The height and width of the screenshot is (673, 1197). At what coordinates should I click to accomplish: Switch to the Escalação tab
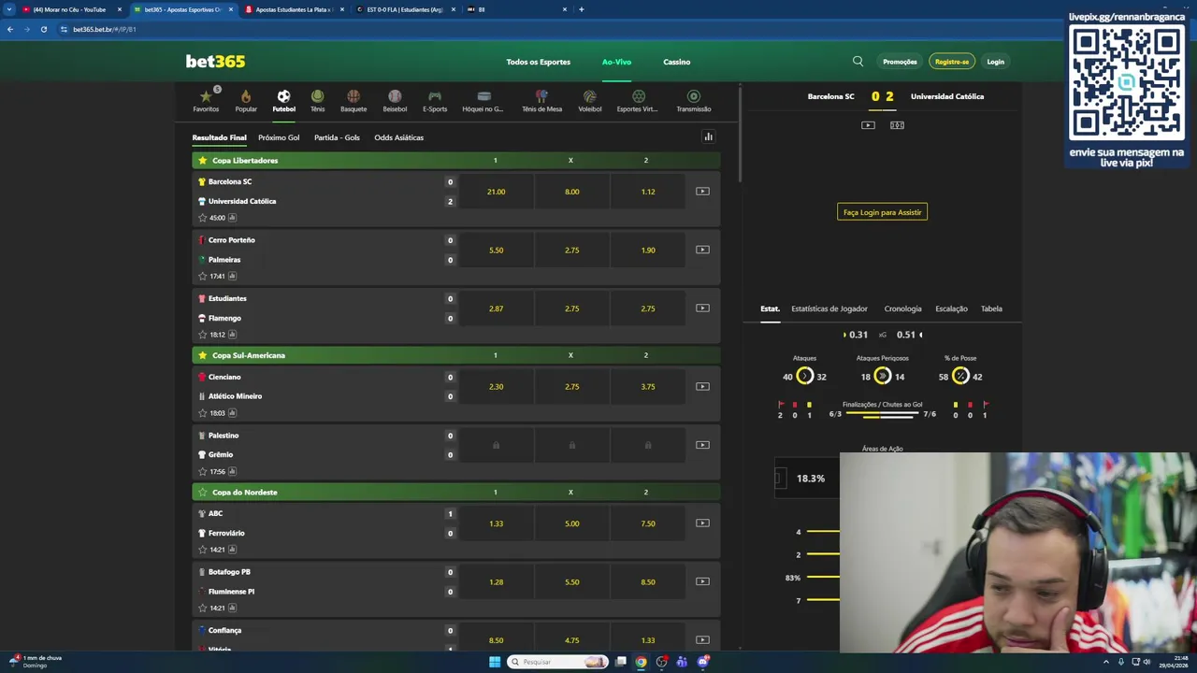pos(951,308)
